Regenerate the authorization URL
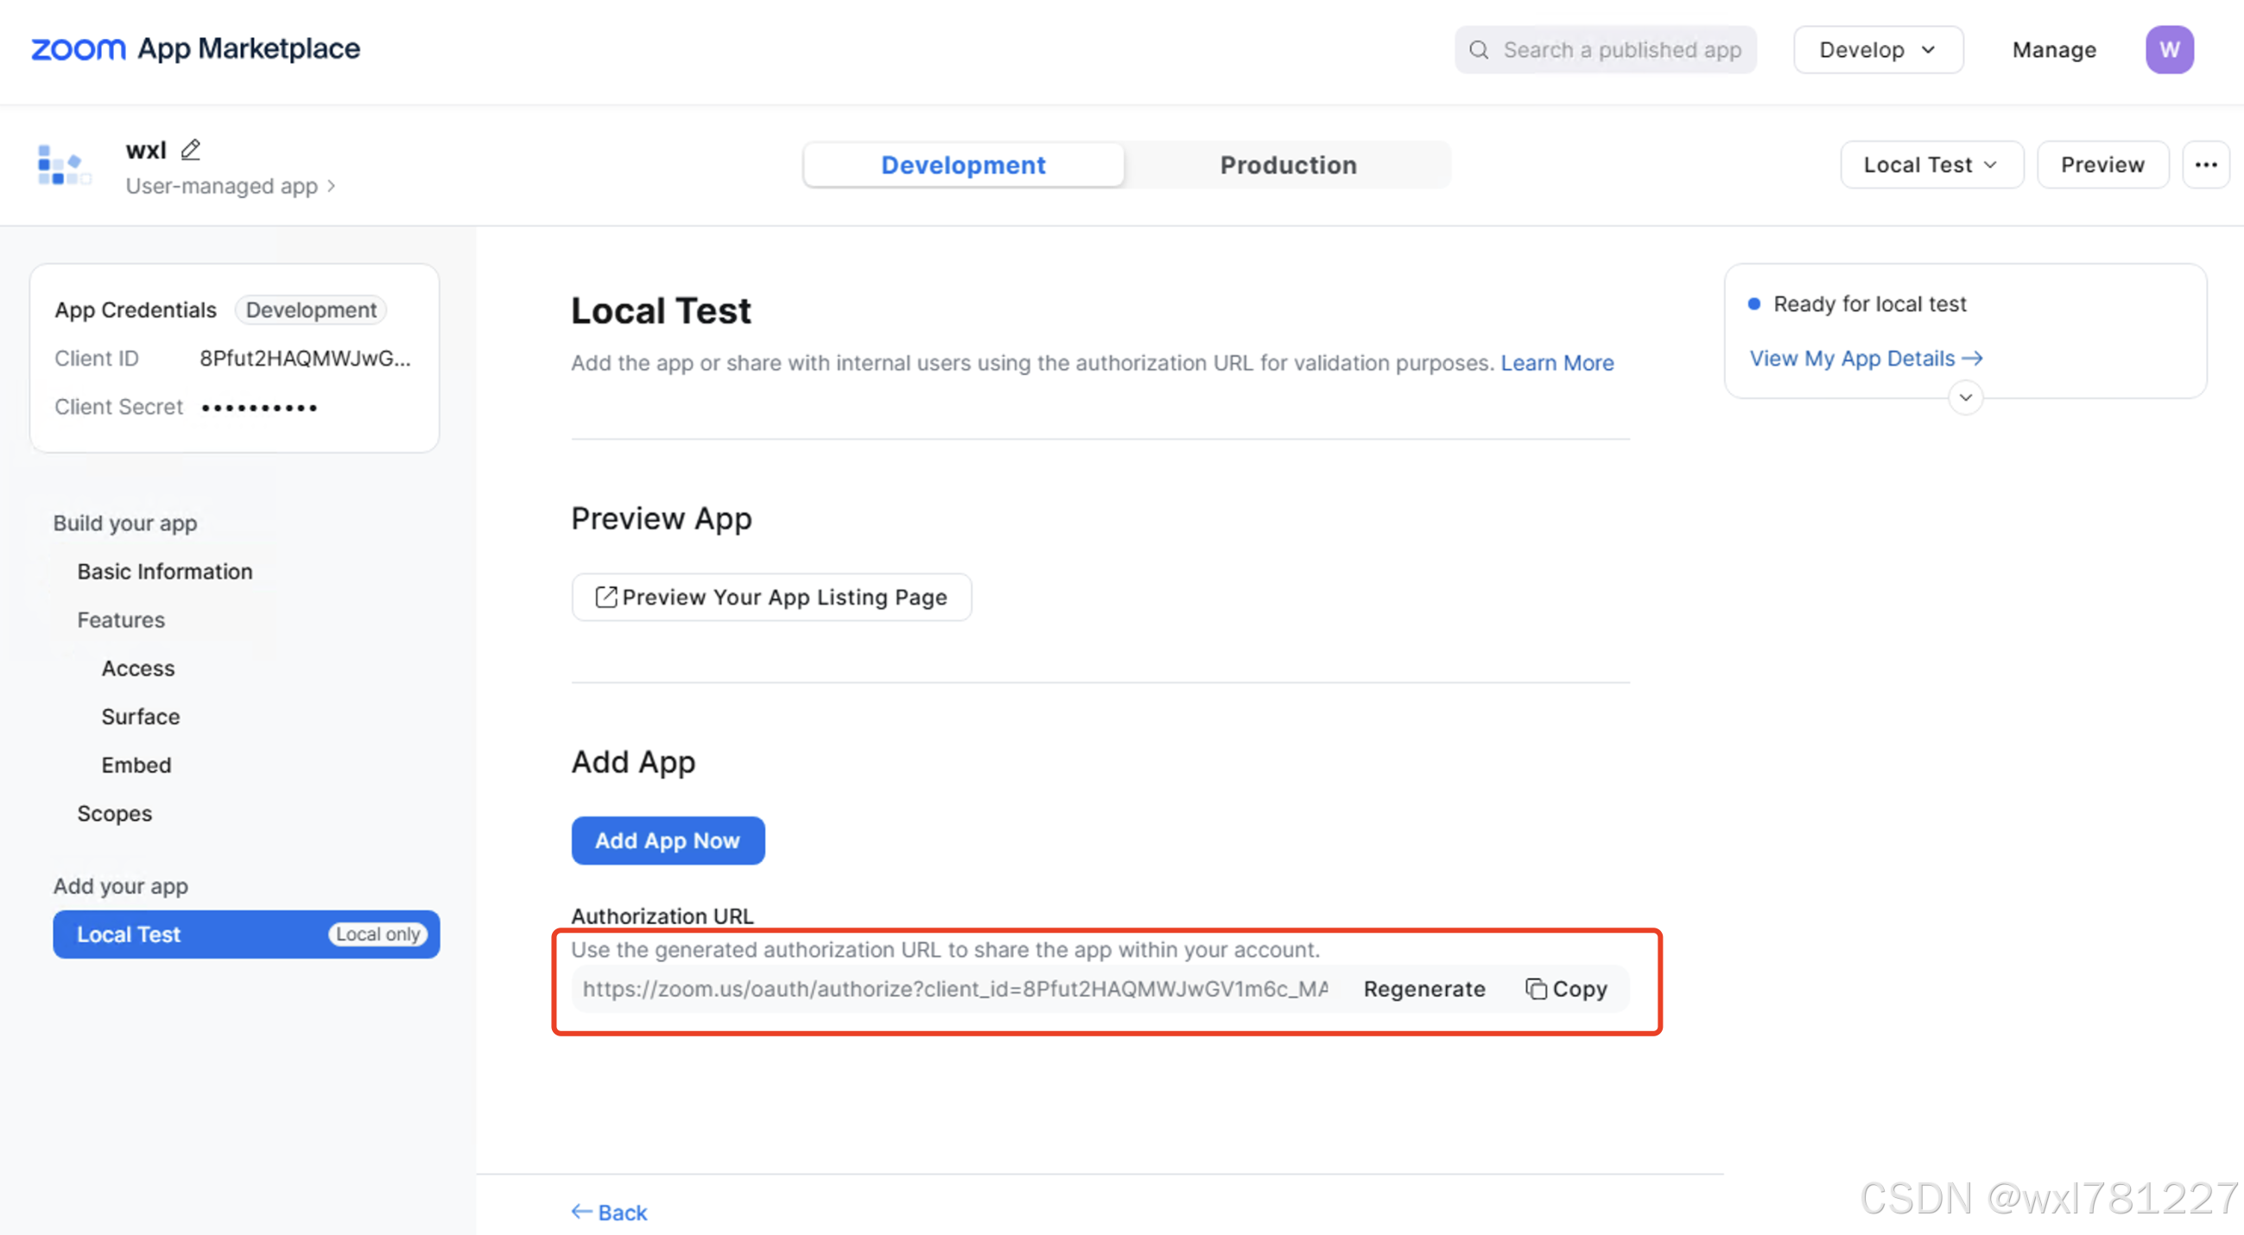2244x1235 pixels. click(1423, 989)
